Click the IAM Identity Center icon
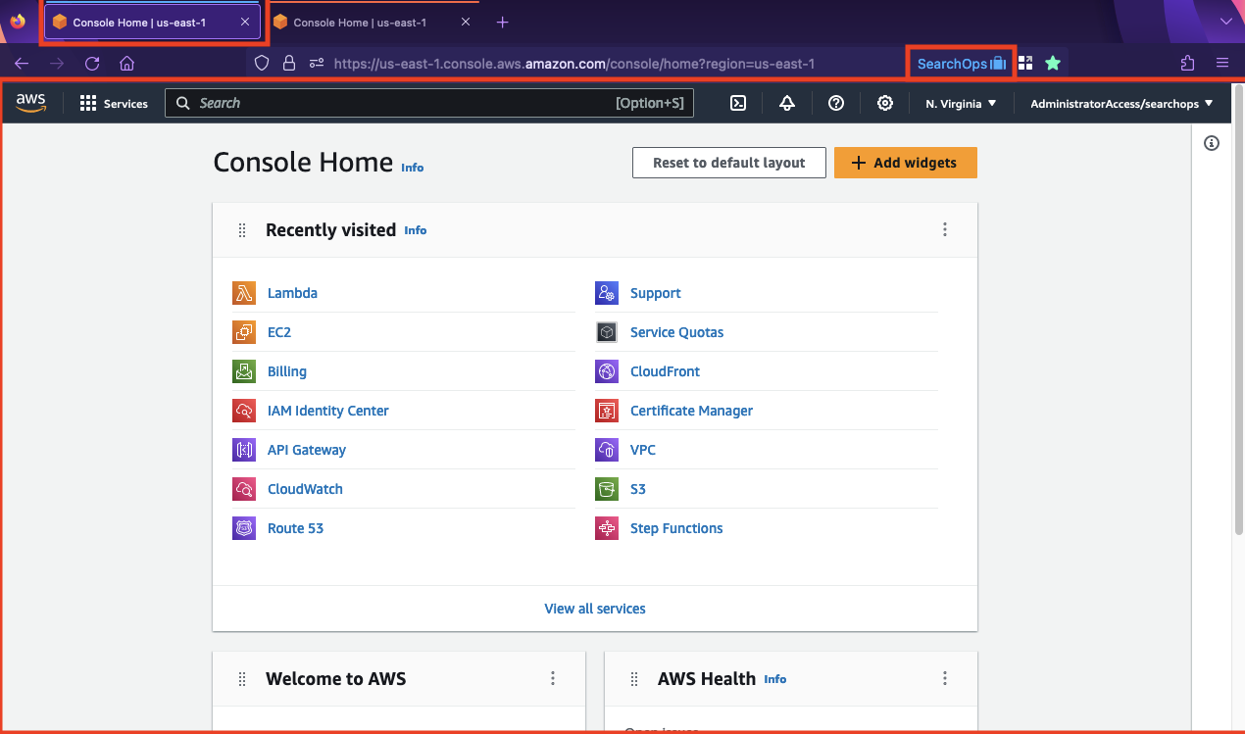This screenshot has width=1245, height=734. [244, 411]
